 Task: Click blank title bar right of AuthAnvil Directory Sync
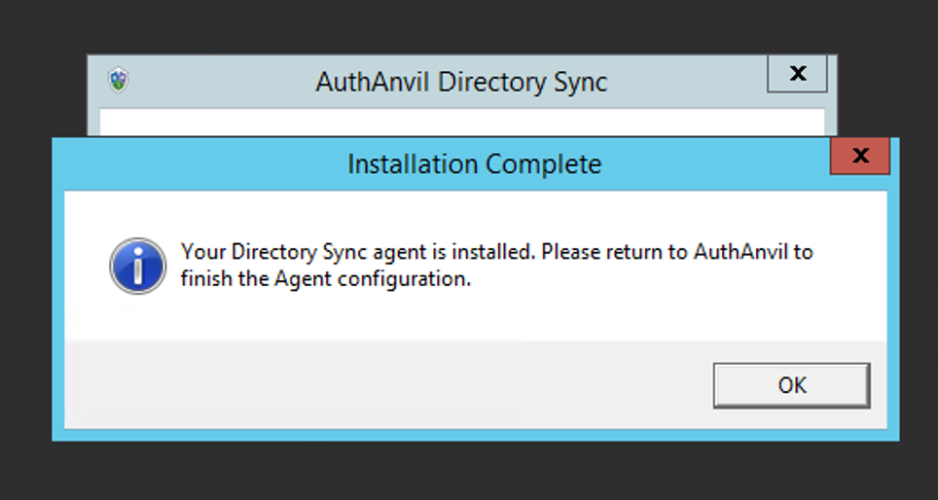[x=687, y=82]
